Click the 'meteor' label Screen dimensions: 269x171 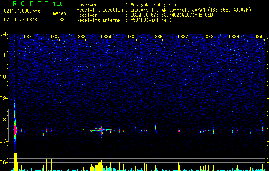point(61,13)
